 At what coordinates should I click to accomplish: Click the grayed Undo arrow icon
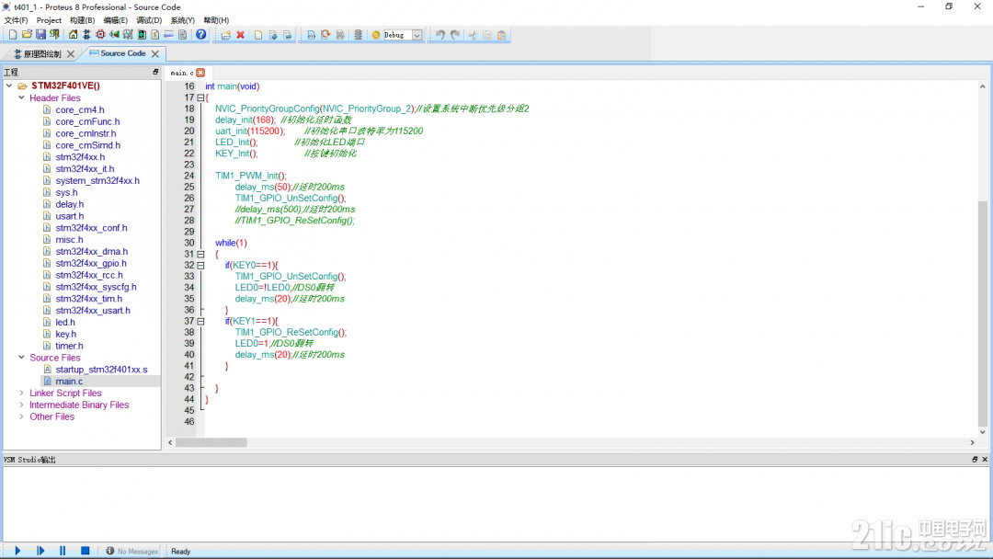(440, 35)
